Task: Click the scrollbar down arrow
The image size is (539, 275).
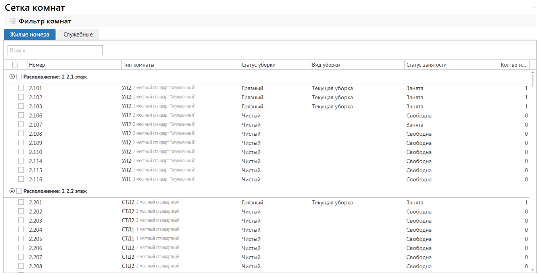Action: 533,270
